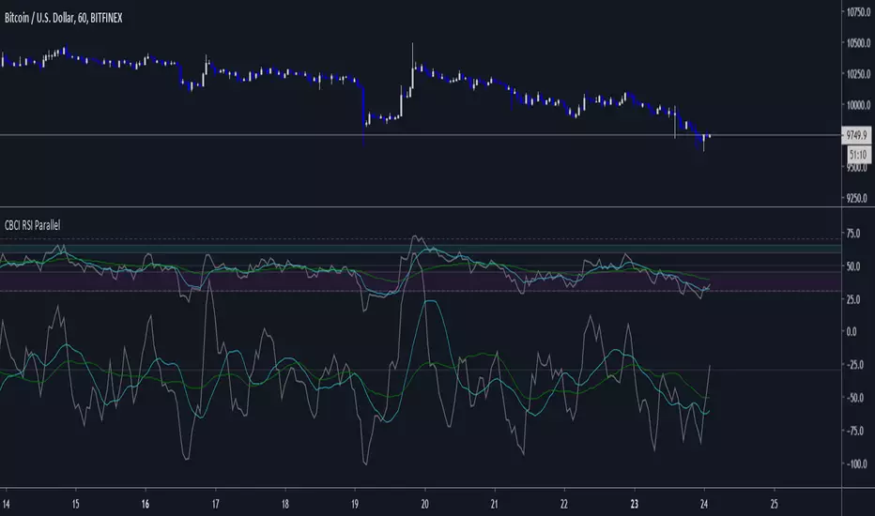The height and width of the screenshot is (516, 875).
Task: Select the 10250.0 price axis label
Action: coord(858,74)
